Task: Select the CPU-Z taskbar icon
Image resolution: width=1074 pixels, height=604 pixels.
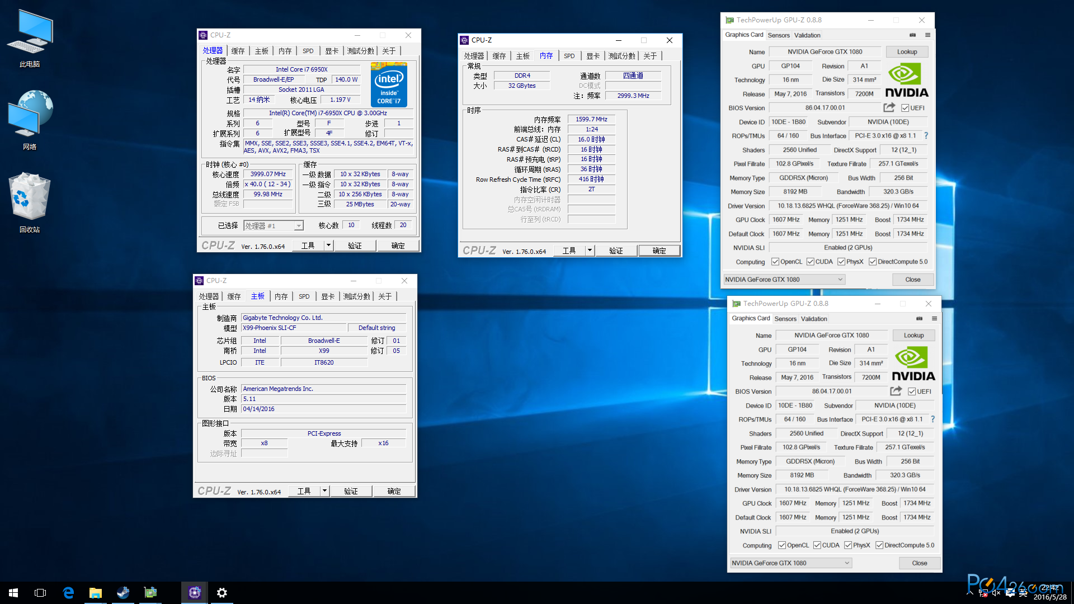Action: coord(194,593)
